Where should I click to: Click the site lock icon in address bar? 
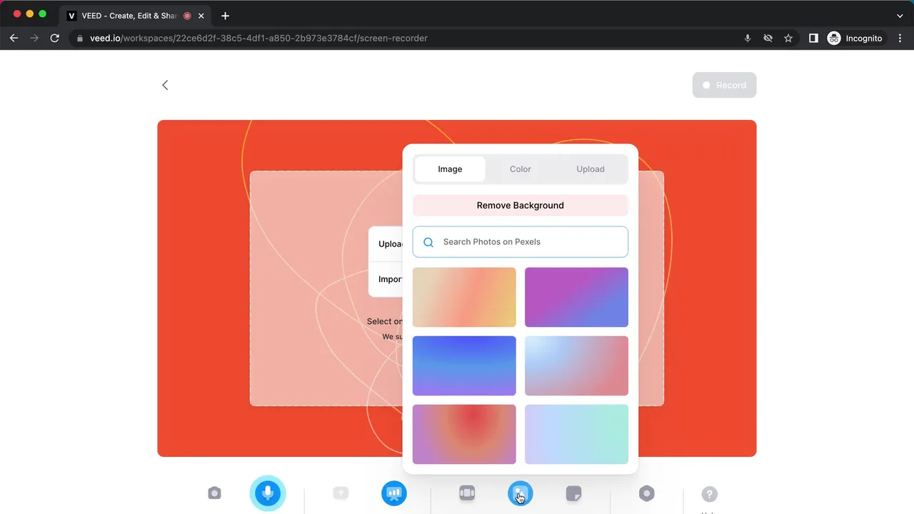80,39
